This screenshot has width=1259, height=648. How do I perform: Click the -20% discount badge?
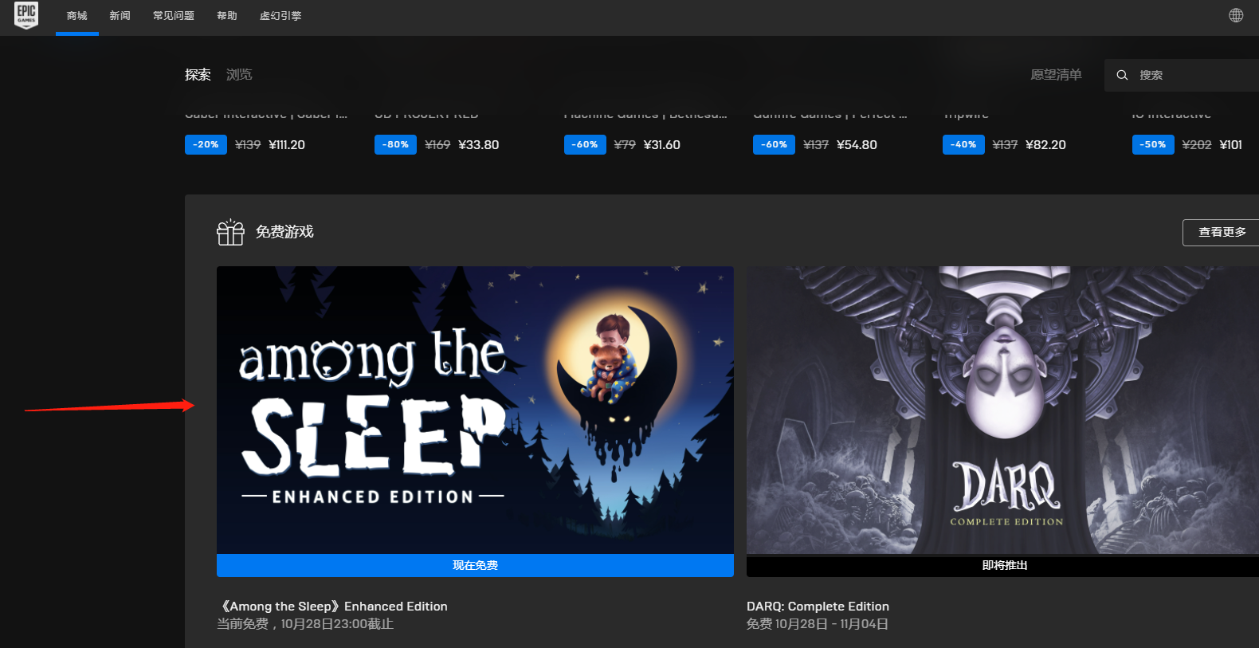[206, 144]
